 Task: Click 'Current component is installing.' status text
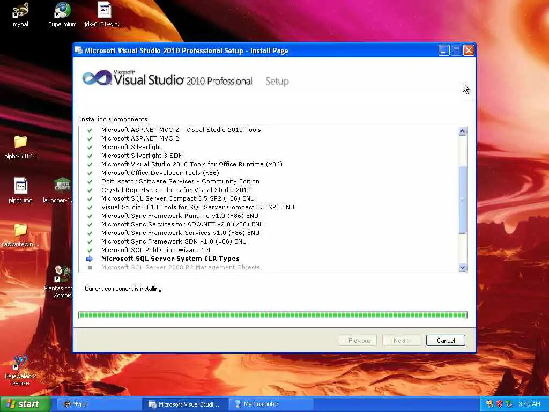pyautogui.click(x=124, y=289)
